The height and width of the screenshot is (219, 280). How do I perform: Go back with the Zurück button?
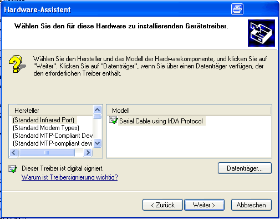click(162, 205)
